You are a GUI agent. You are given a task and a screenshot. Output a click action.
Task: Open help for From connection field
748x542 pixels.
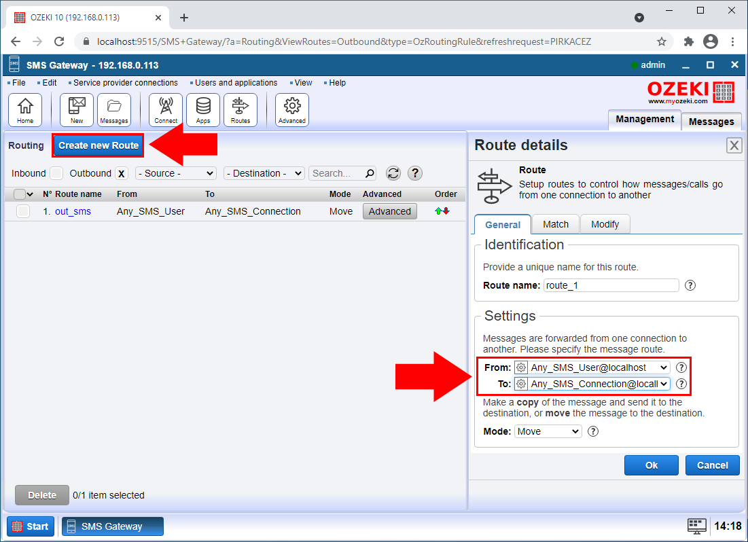click(681, 367)
